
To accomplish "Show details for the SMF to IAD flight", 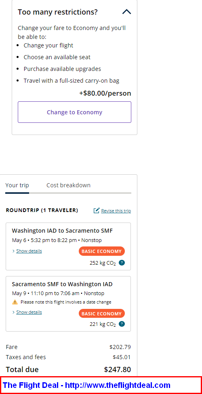I will click(x=29, y=313).
